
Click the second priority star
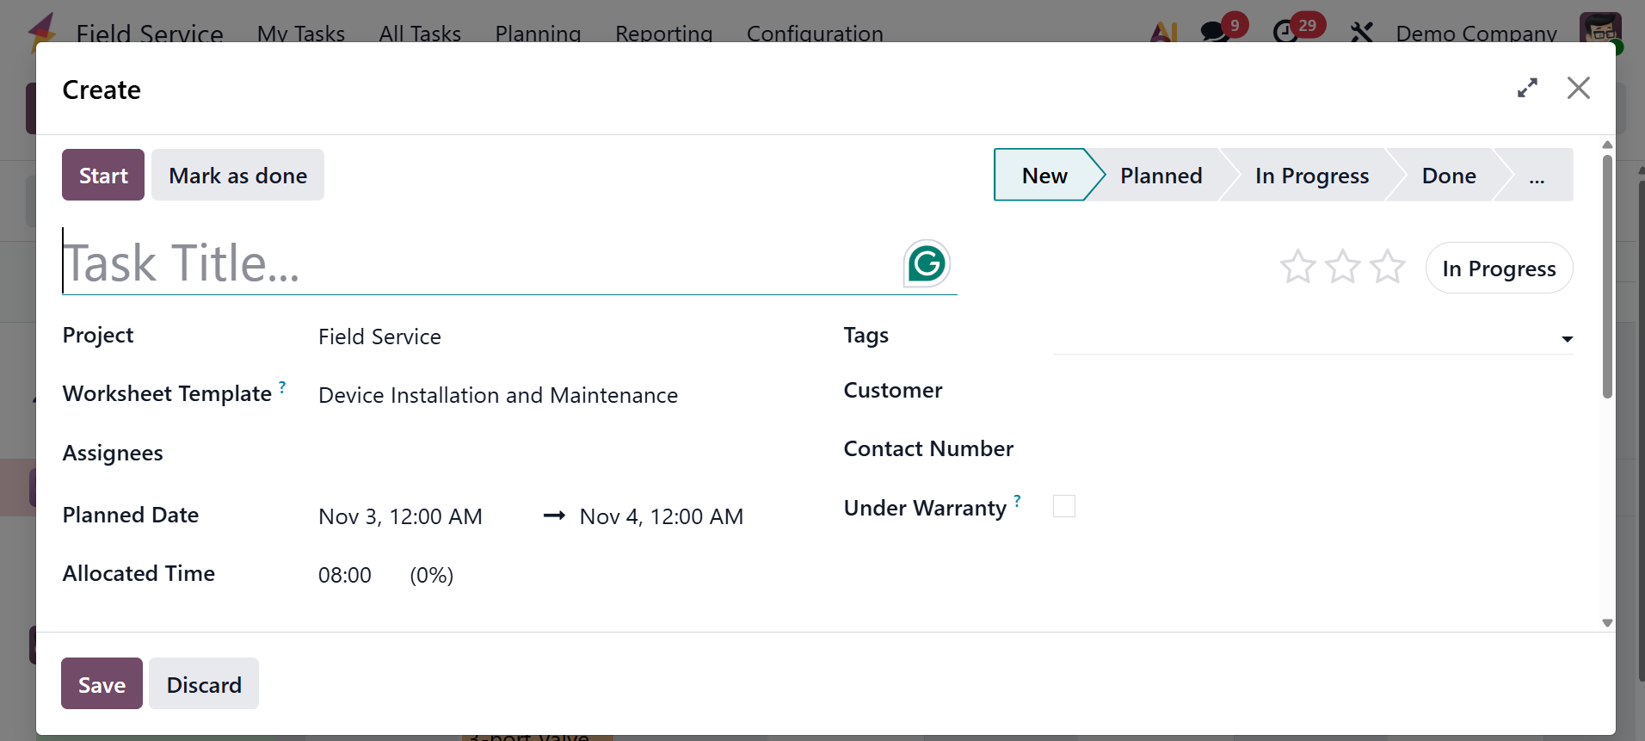[x=1342, y=267]
